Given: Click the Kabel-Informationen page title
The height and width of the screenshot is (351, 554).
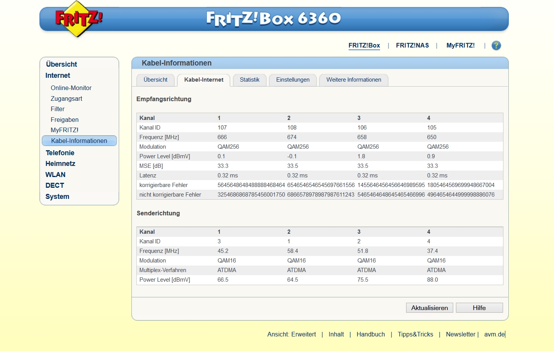Looking at the screenshot, I should tap(177, 63).
